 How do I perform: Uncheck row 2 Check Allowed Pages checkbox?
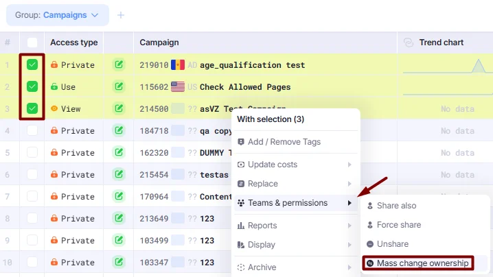pos(32,86)
